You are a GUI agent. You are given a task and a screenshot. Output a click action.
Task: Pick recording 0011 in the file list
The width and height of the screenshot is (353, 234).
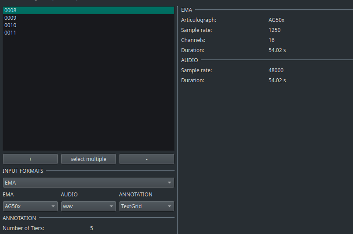point(10,33)
